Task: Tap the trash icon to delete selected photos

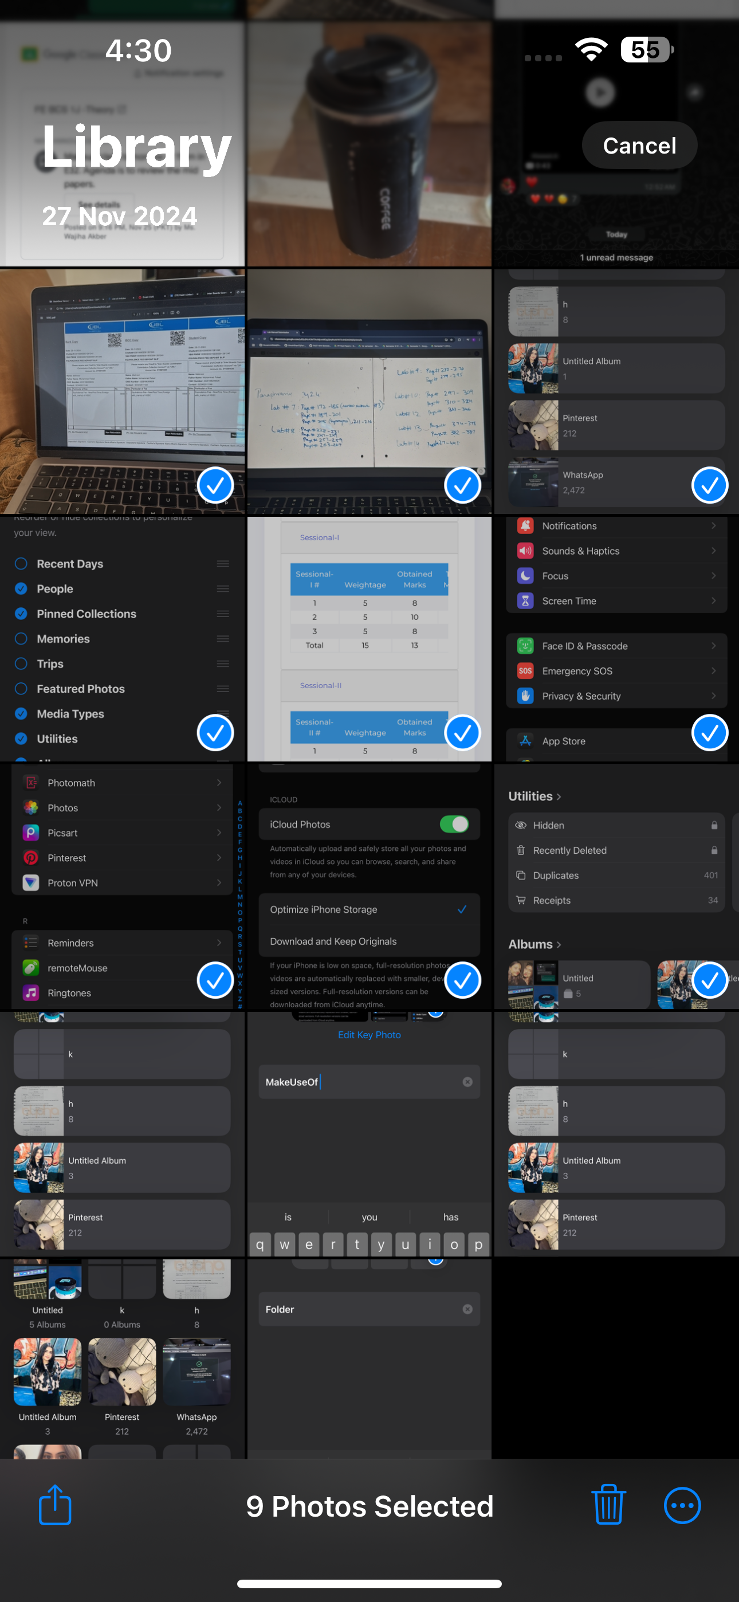Action: click(608, 1505)
